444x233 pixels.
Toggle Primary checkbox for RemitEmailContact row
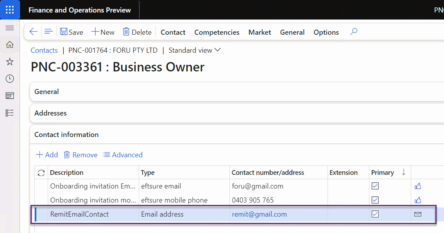[x=375, y=214]
